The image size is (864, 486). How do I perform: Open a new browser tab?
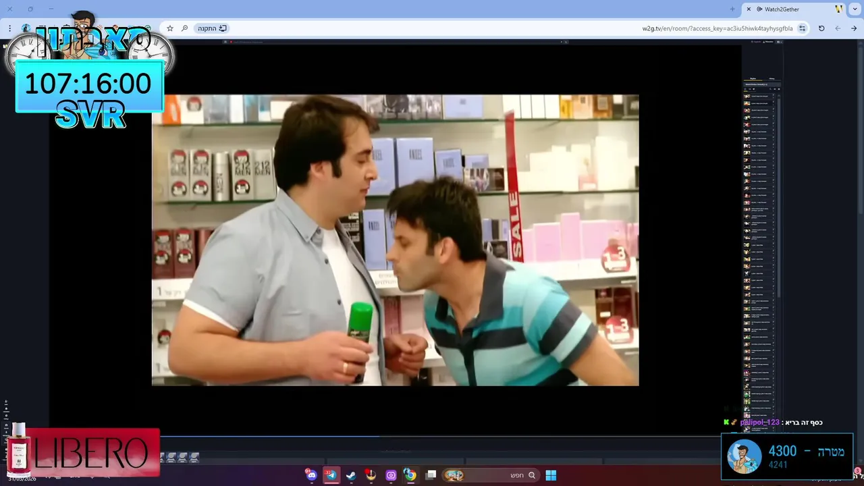[x=732, y=9]
